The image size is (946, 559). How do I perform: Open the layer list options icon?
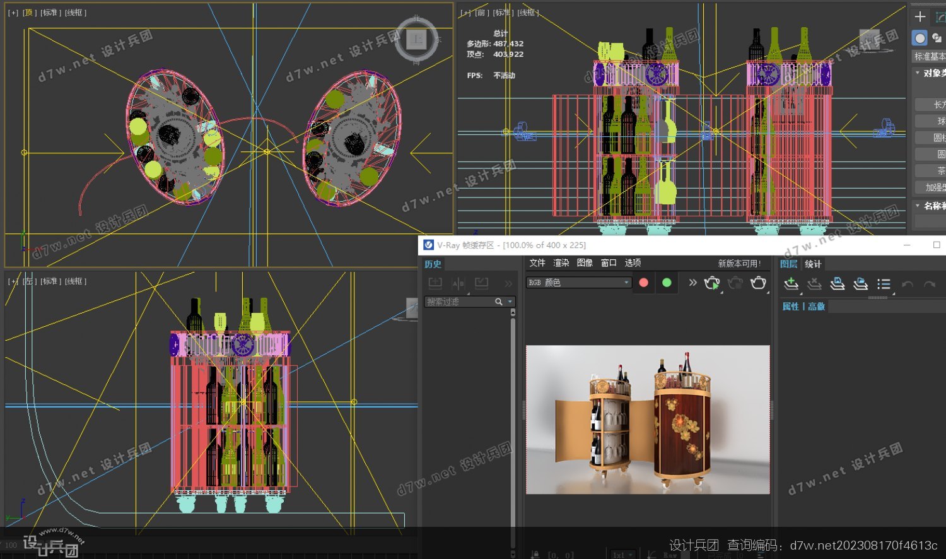[x=884, y=285]
